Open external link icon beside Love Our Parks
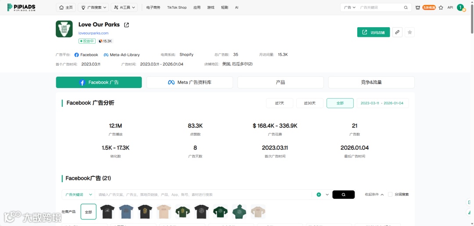474x226 pixels. tap(126, 25)
